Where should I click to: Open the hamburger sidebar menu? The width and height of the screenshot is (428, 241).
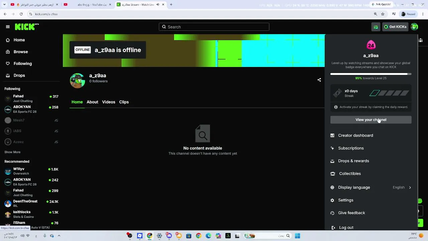8,27
